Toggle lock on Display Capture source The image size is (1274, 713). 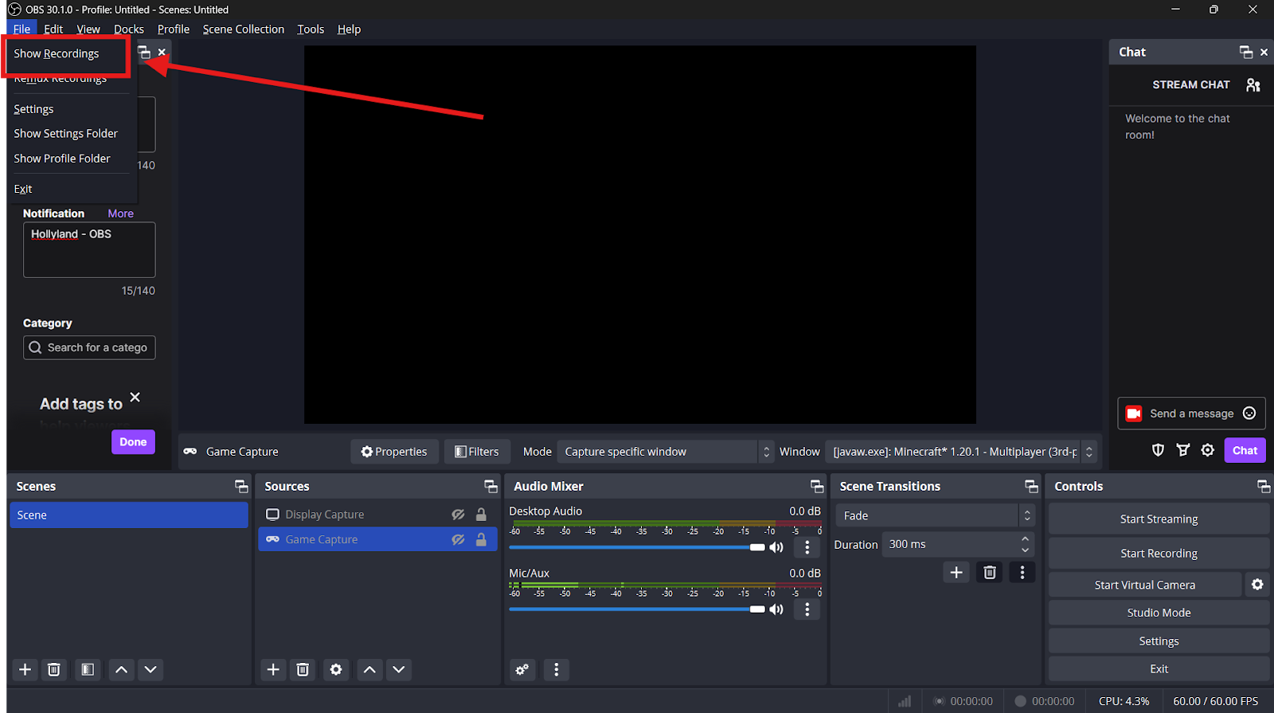point(481,515)
